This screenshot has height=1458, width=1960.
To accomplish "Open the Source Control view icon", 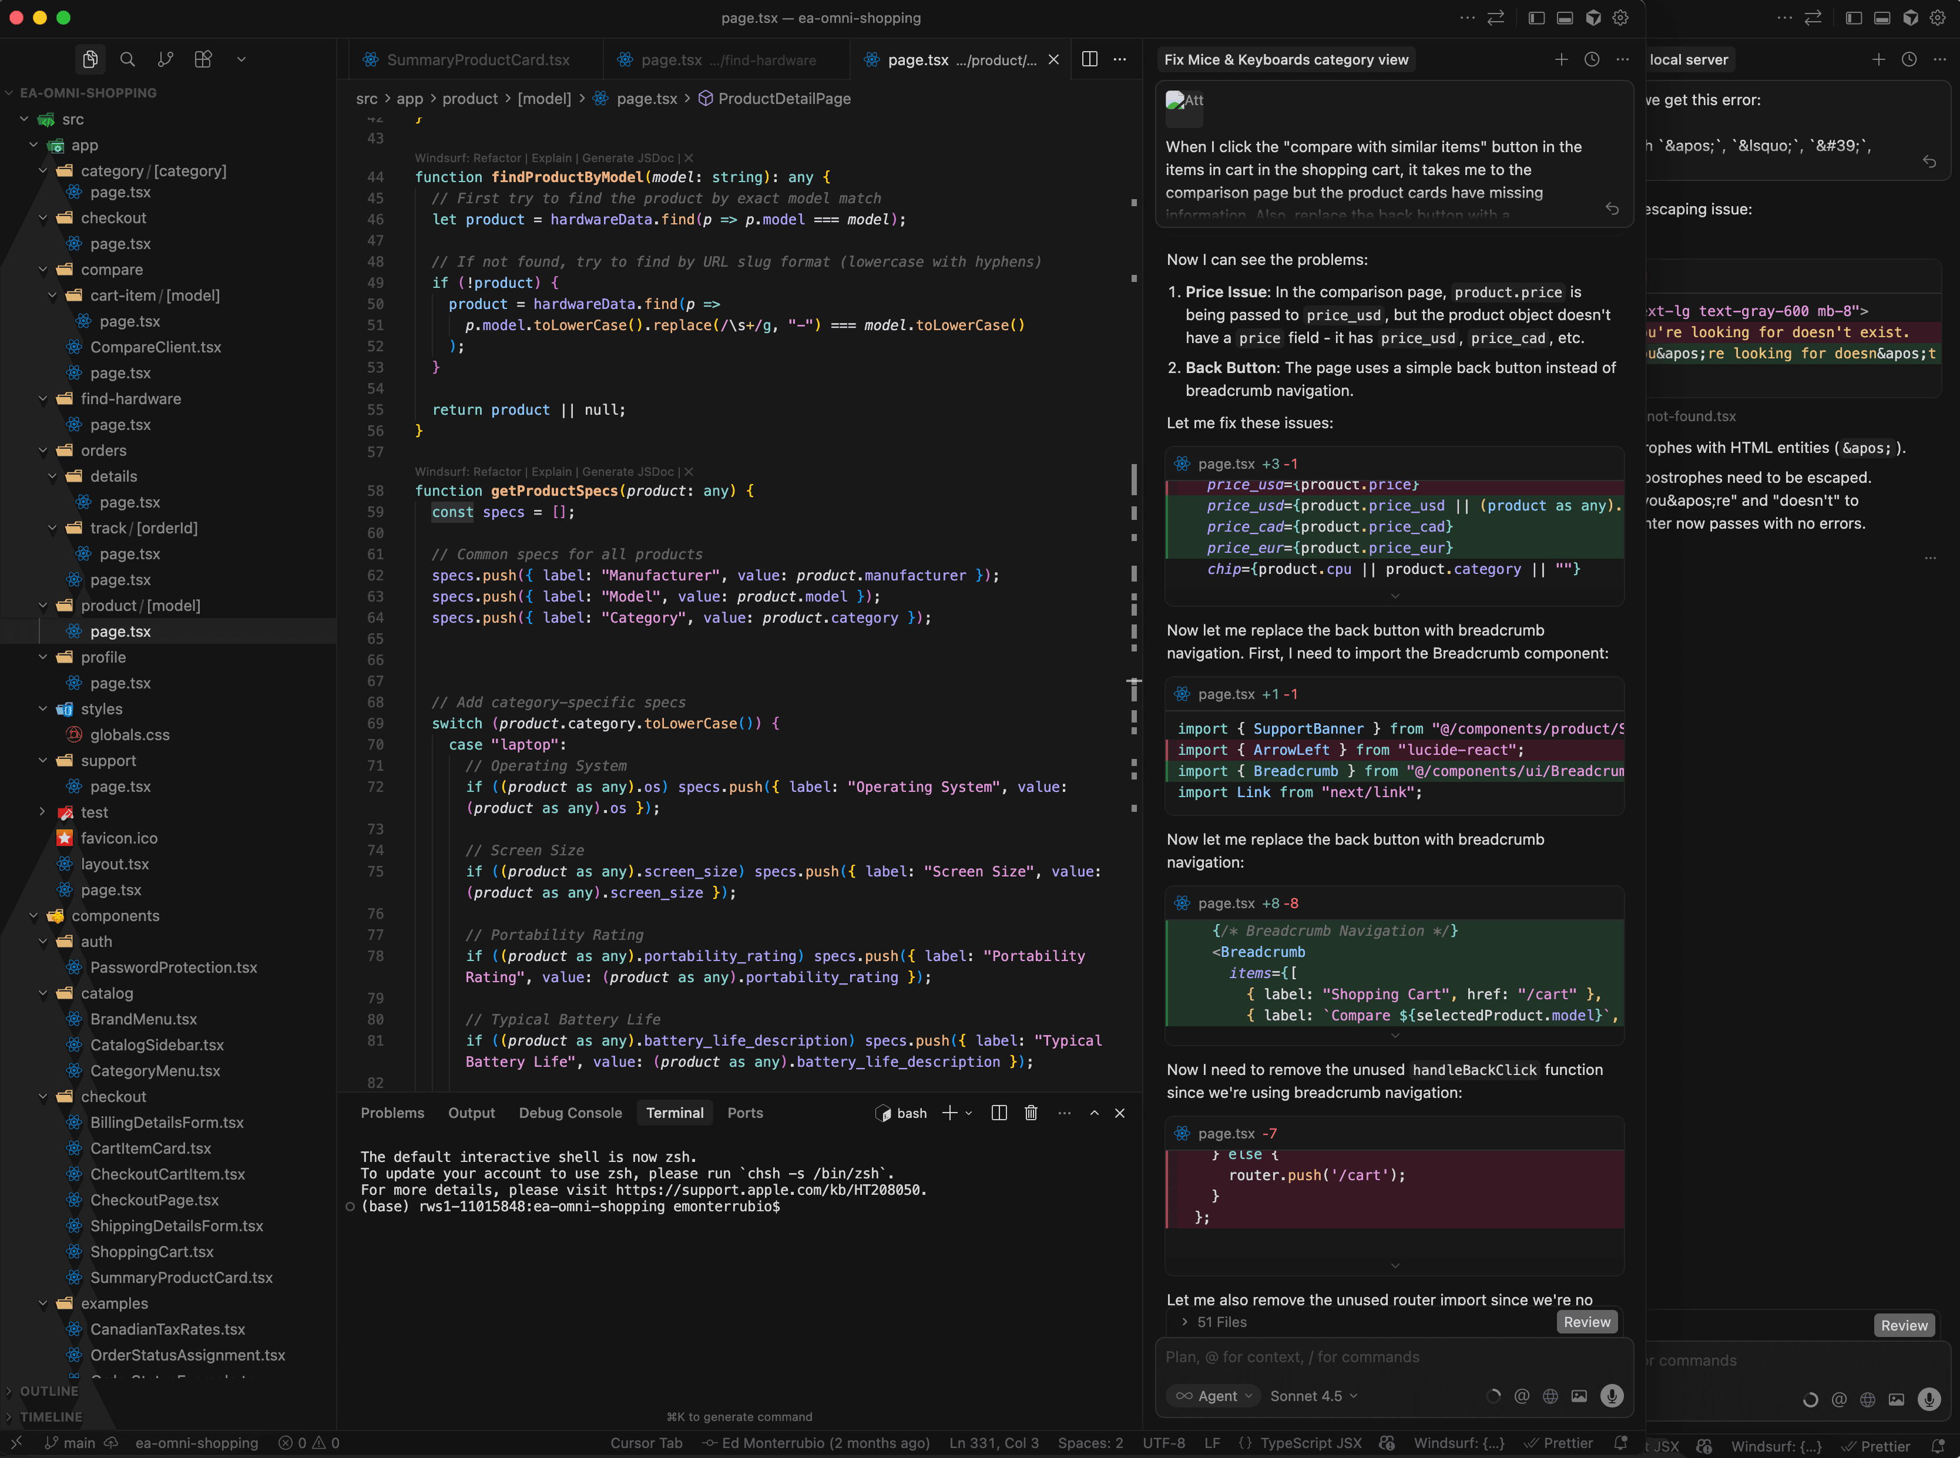I will (x=165, y=59).
